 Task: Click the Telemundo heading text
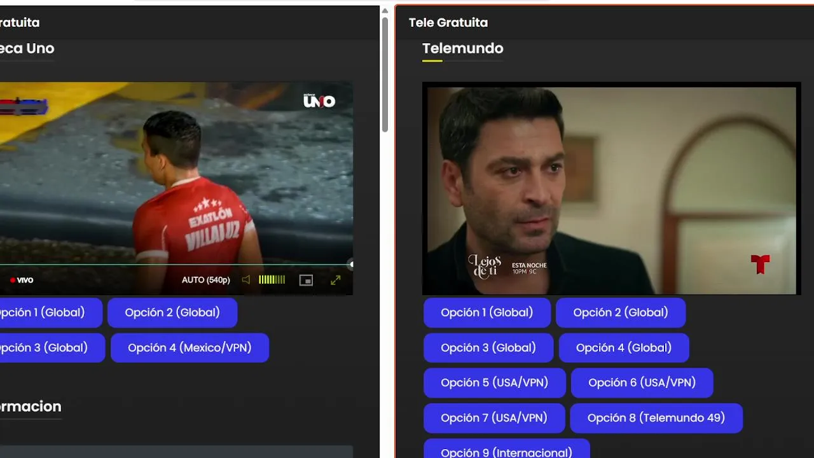463,48
